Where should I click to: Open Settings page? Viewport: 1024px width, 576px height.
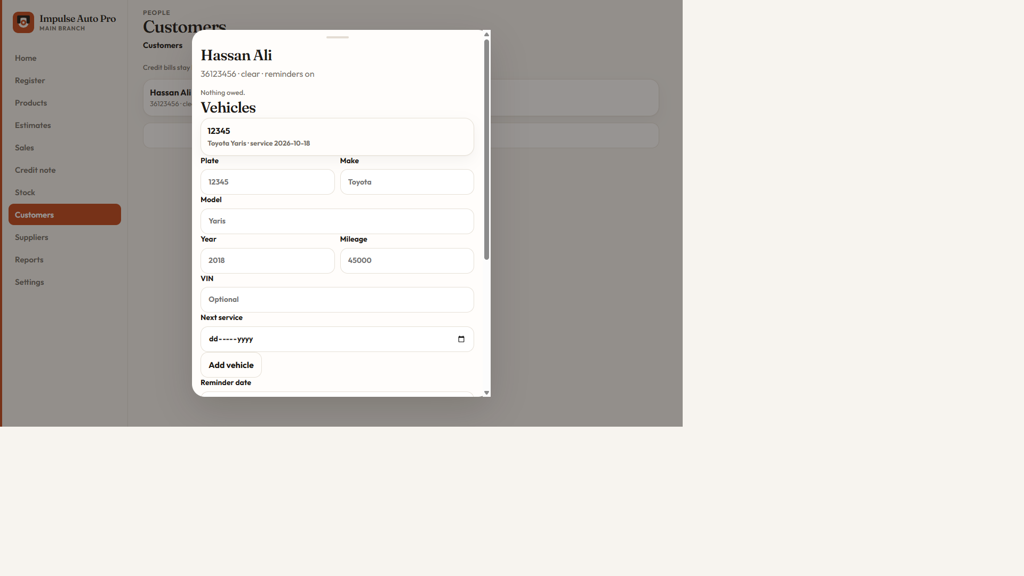coord(65,282)
